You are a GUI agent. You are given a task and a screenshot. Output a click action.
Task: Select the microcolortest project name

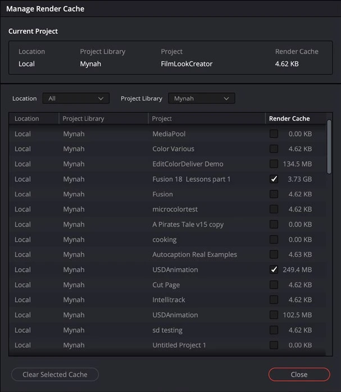click(175, 209)
